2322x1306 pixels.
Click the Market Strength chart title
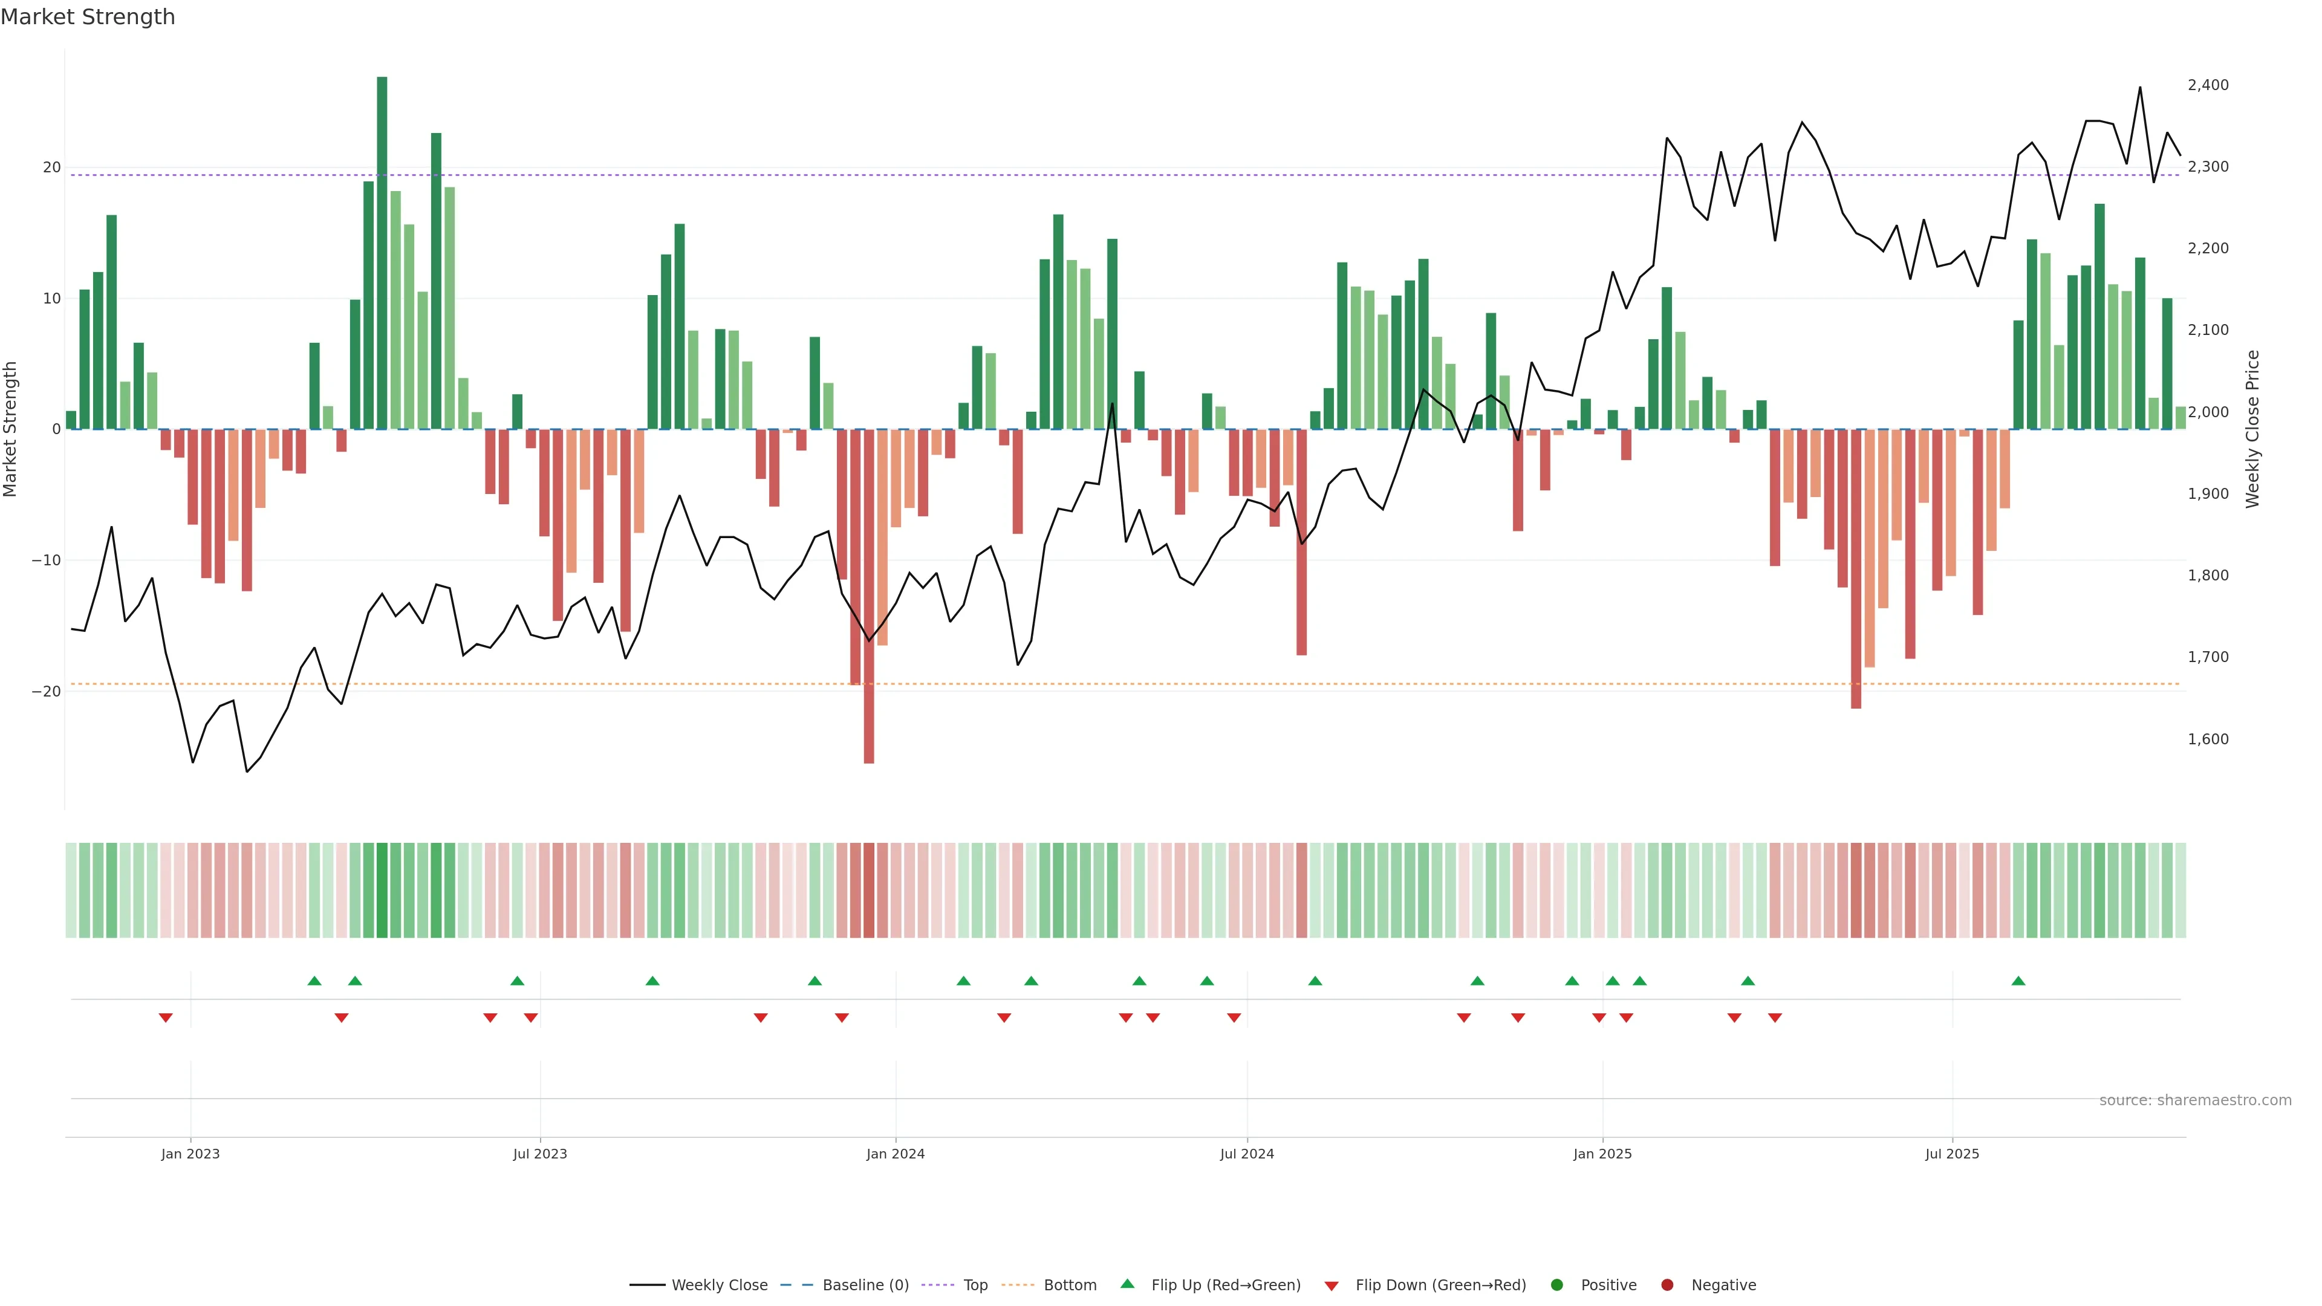point(88,17)
